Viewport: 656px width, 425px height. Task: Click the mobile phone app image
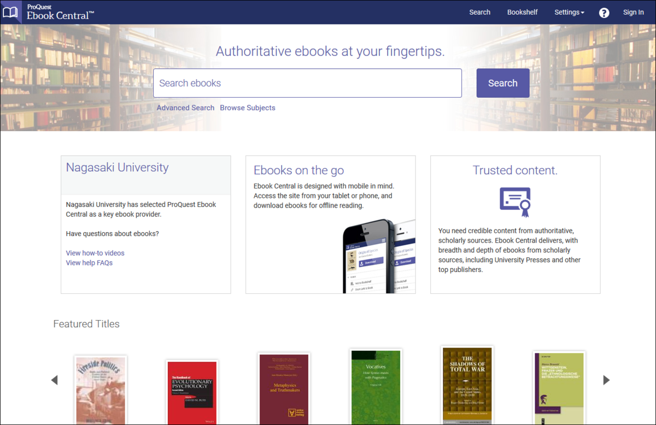(x=379, y=256)
